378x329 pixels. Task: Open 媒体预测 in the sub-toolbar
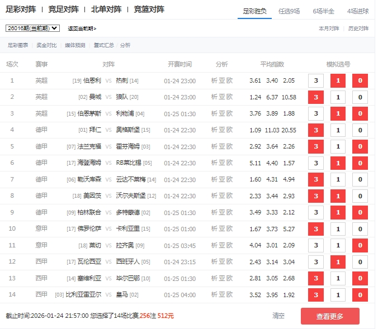75,45
